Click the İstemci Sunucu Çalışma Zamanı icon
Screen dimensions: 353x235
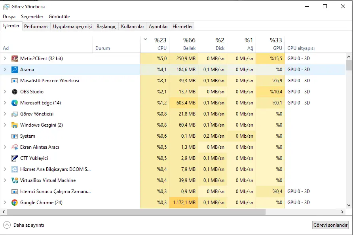click(14, 191)
